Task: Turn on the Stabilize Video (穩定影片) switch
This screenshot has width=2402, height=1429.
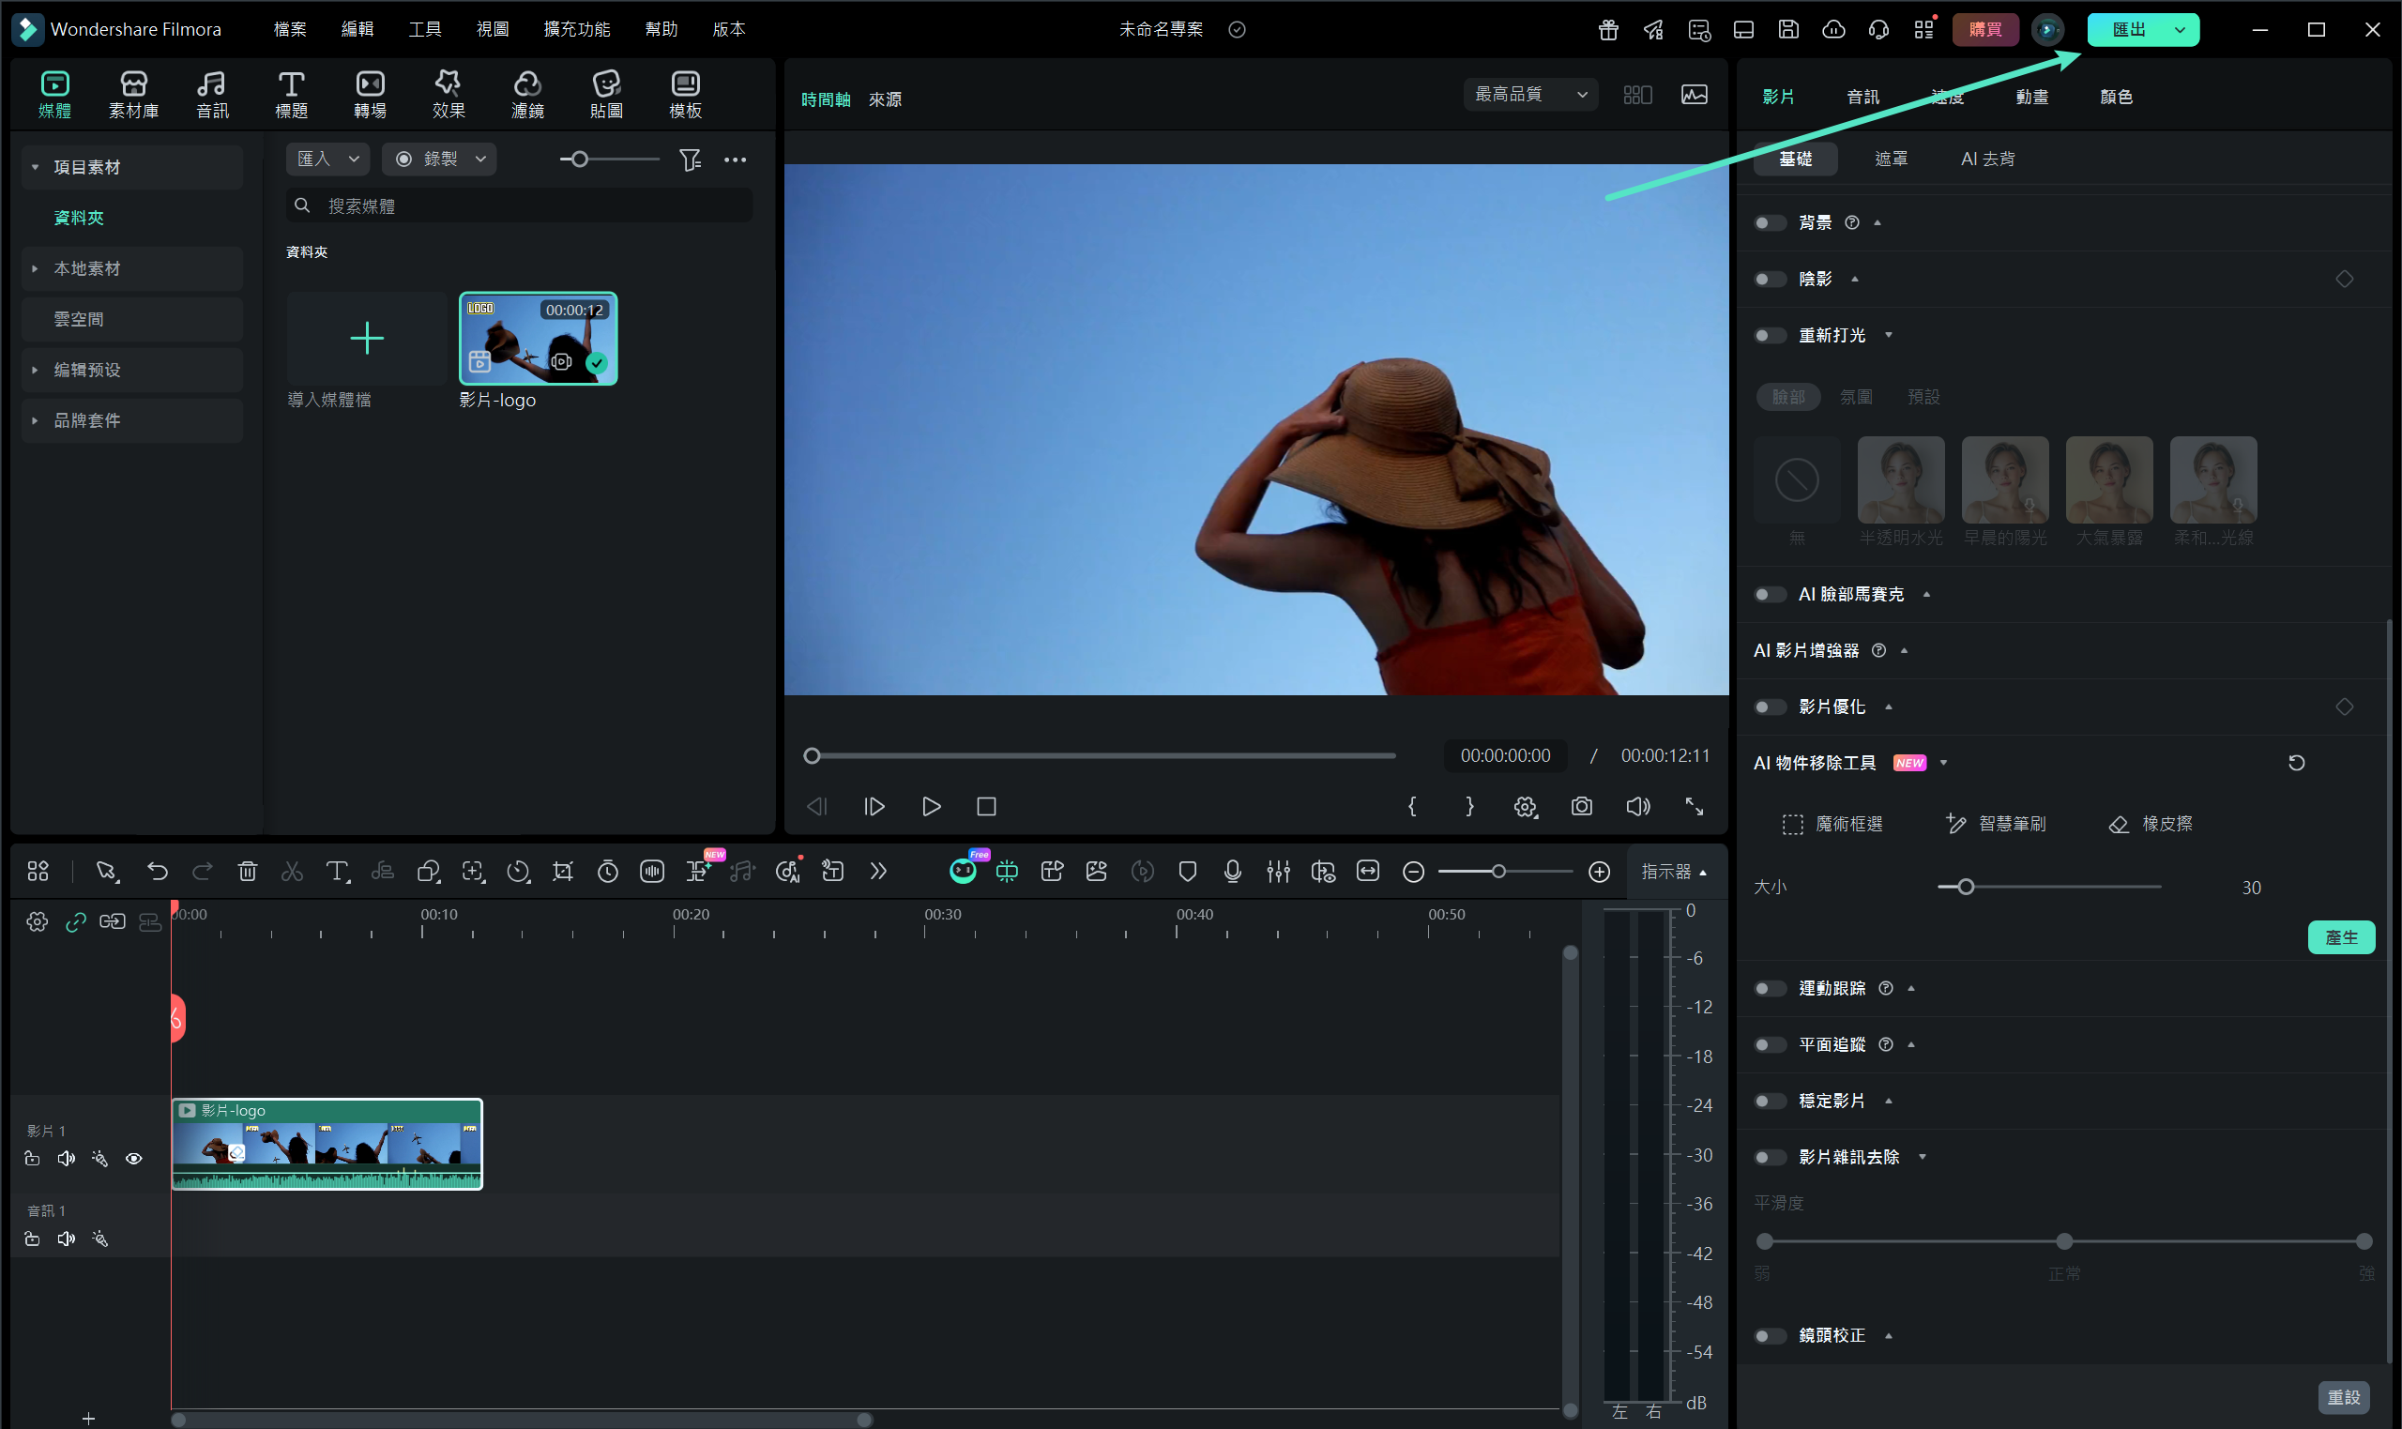Action: [x=1769, y=1101]
